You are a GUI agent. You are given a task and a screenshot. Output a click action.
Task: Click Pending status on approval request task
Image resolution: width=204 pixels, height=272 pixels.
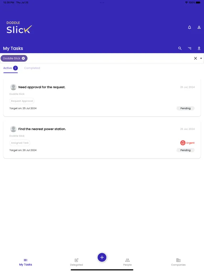click(x=186, y=108)
